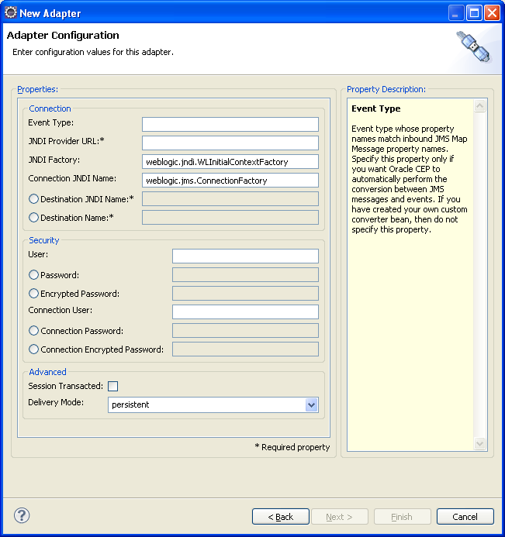Click the Event Type heading in description

click(x=376, y=108)
